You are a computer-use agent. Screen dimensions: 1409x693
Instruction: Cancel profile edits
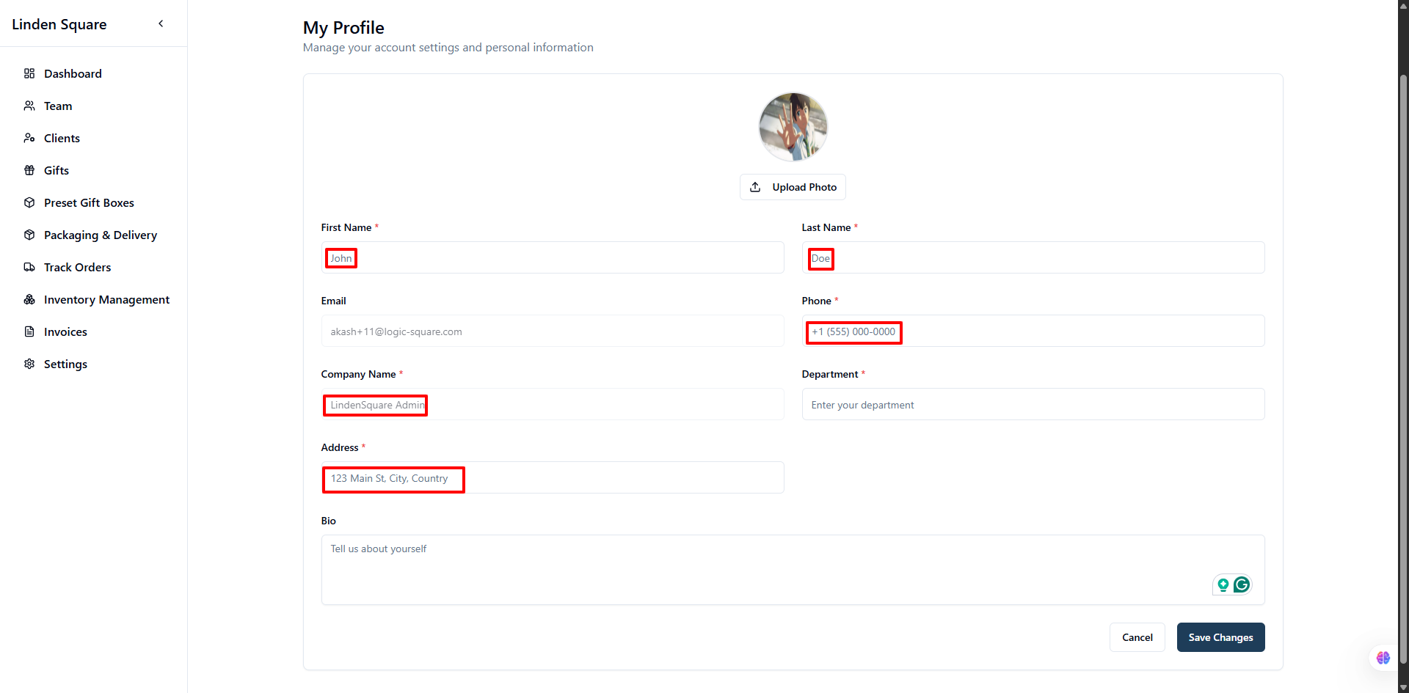(1137, 637)
